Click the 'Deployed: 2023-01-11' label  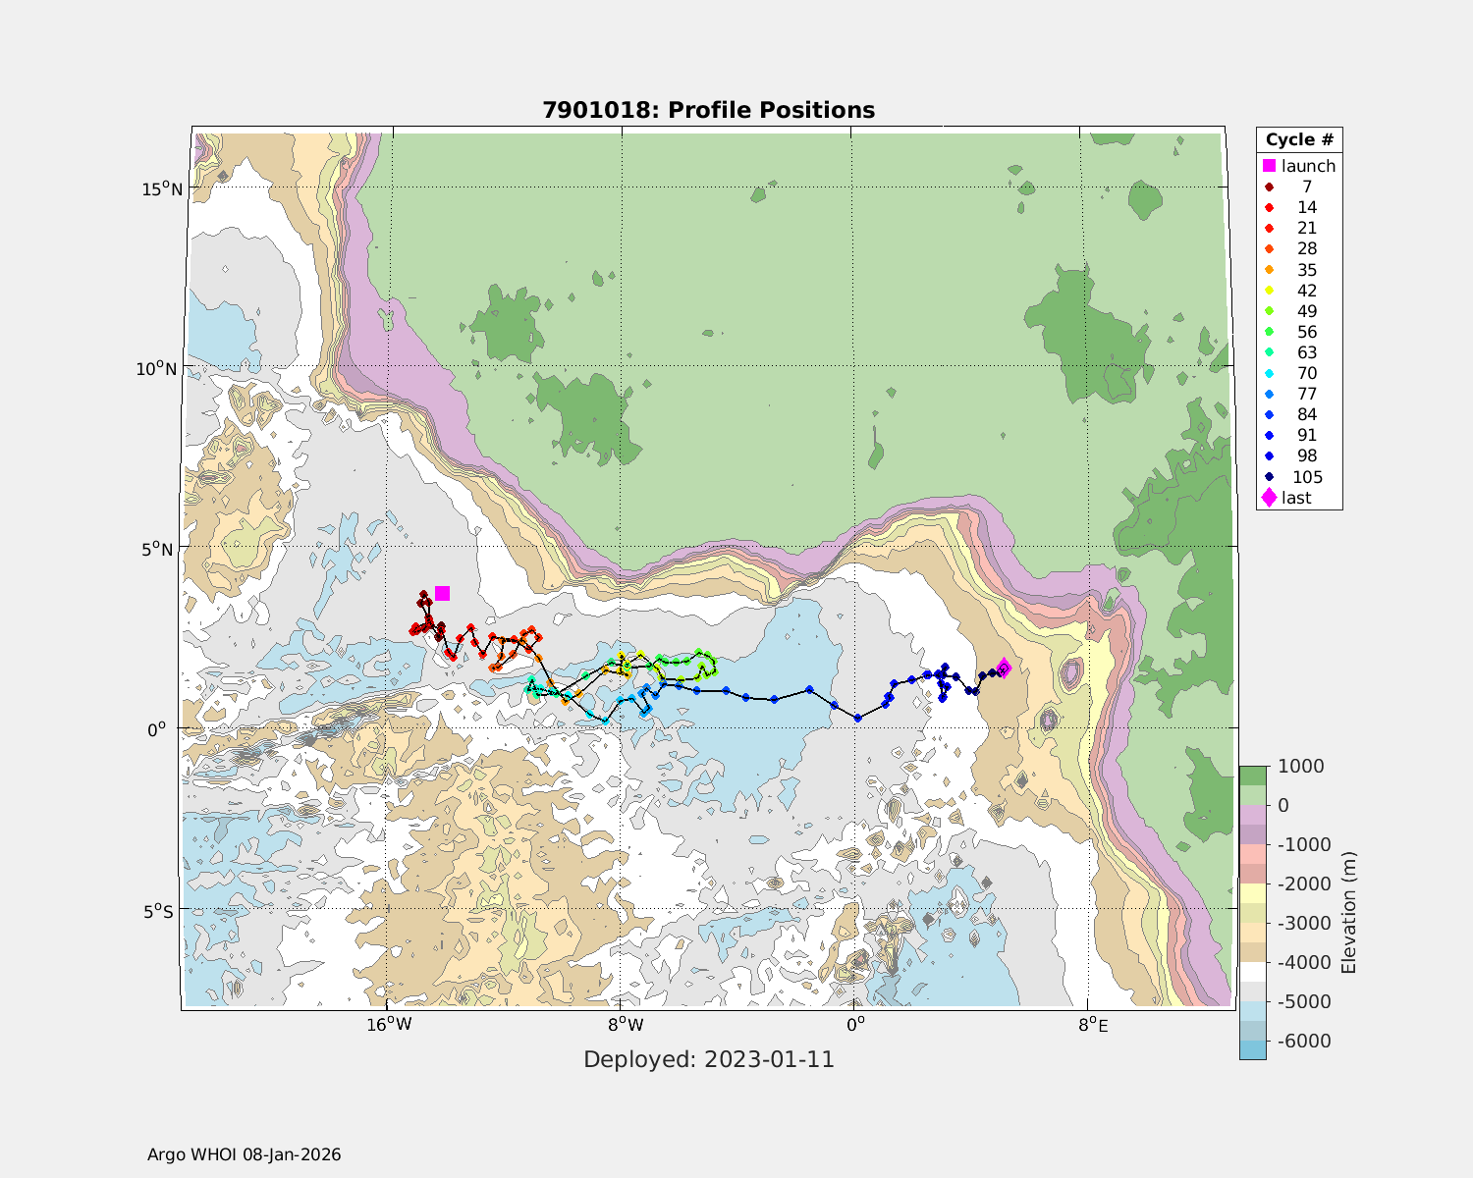click(708, 1060)
